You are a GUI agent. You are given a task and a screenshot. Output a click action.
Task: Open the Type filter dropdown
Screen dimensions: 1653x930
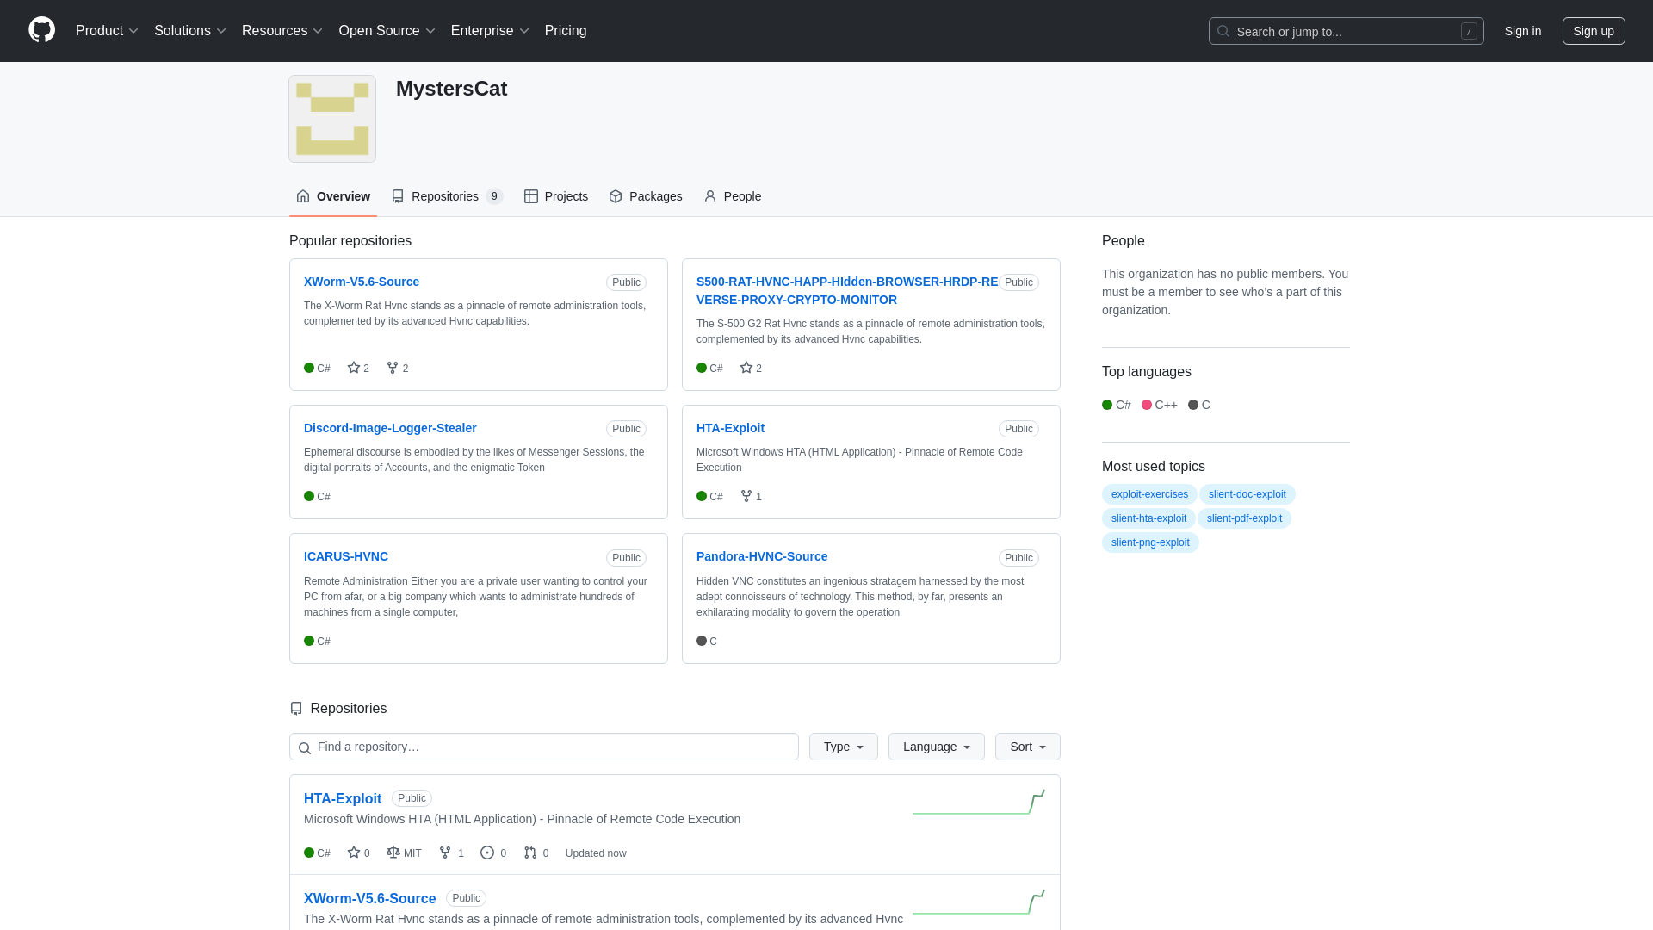coord(844,747)
